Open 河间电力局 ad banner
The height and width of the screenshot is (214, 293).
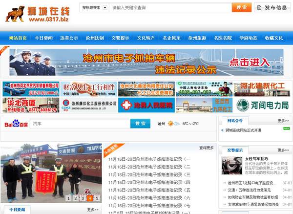coord(262,105)
